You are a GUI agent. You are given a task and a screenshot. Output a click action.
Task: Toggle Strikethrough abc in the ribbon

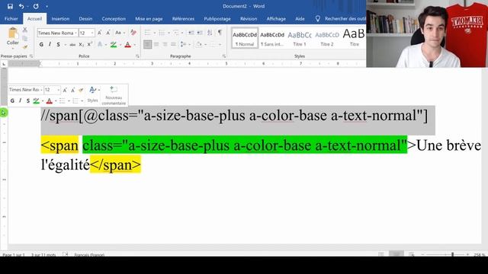click(72, 45)
